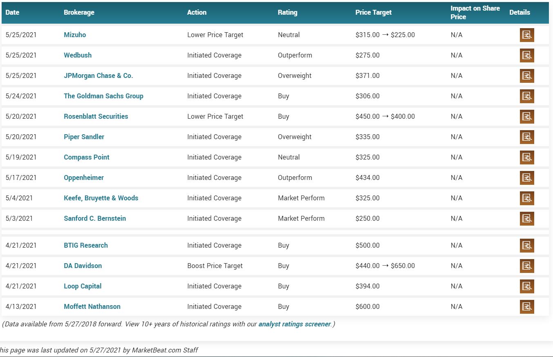553x357 pixels.
Task: Sort by Price Target header
Action: 373,12
